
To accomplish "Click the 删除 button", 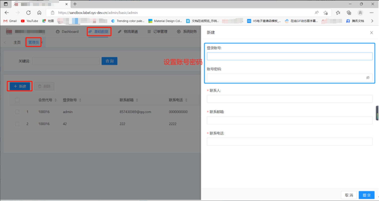I will 44,86.
